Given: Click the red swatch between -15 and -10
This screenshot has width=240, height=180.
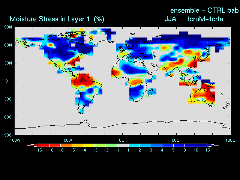Looking at the screenshot, I should [44, 145].
